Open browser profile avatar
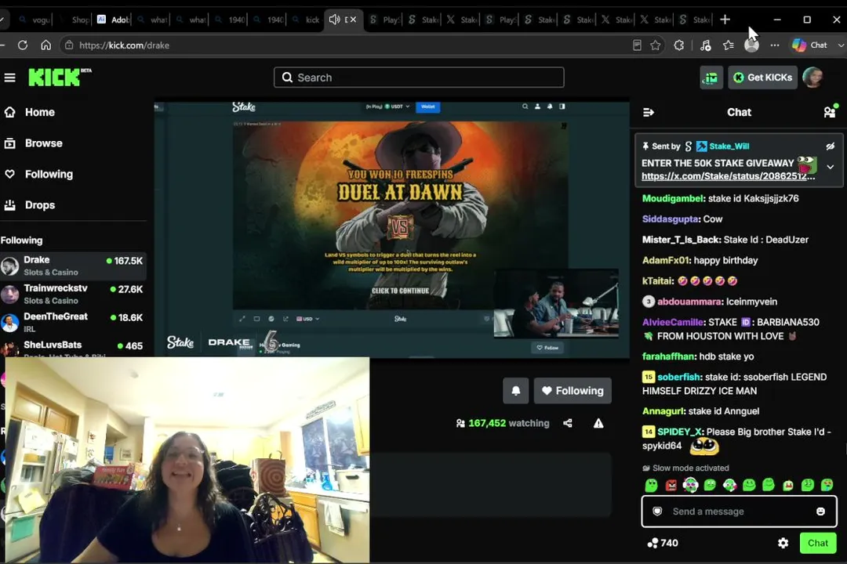This screenshot has height=564, width=847. click(x=751, y=45)
